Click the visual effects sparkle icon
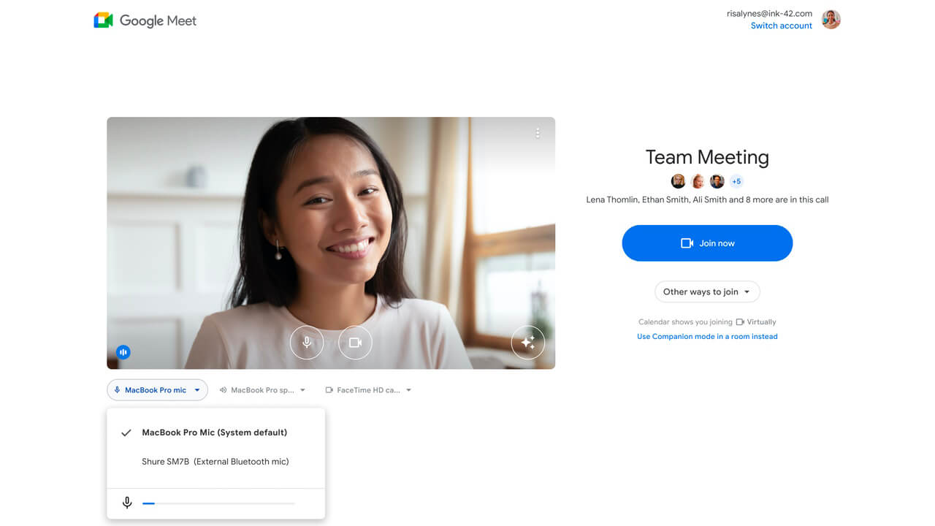 pyautogui.click(x=527, y=342)
